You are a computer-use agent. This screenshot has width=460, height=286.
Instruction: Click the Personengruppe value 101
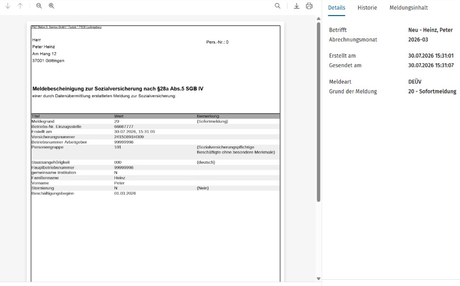click(117, 147)
